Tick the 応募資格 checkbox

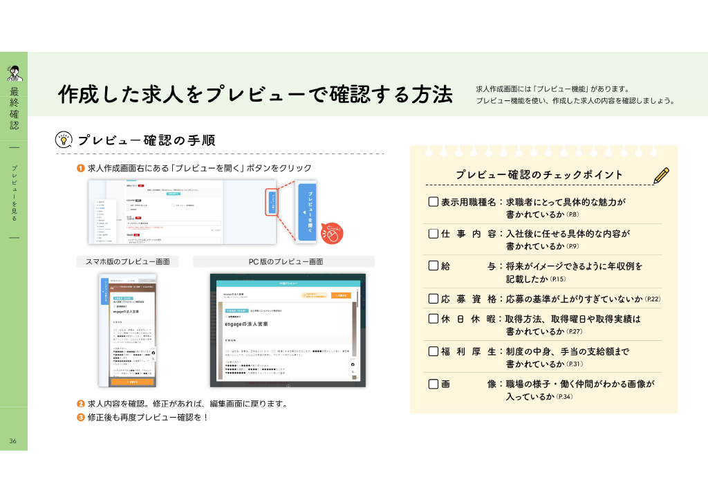[x=434, y=299]
